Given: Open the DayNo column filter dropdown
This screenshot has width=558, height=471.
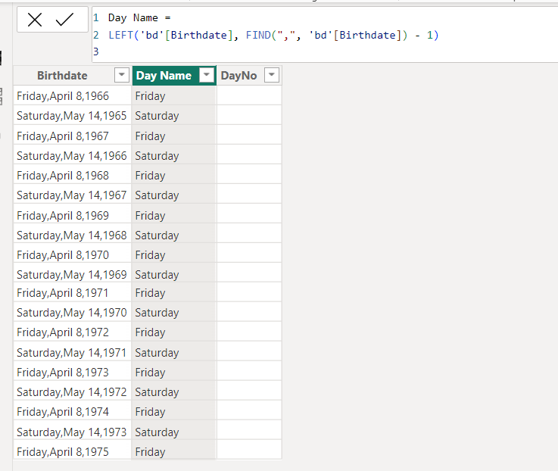Looking at the screenshot, I should pyautogui.click(x=272, y=75).
